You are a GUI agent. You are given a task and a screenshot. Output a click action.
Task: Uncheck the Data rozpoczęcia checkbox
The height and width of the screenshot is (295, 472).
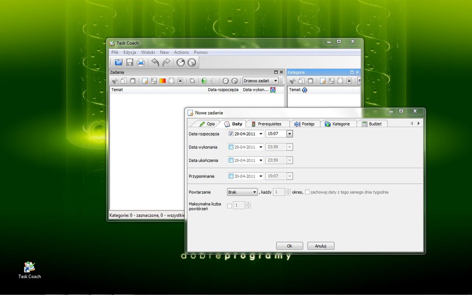(x=231, y=134)
